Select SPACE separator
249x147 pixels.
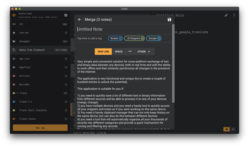click(x=119, y=51)
